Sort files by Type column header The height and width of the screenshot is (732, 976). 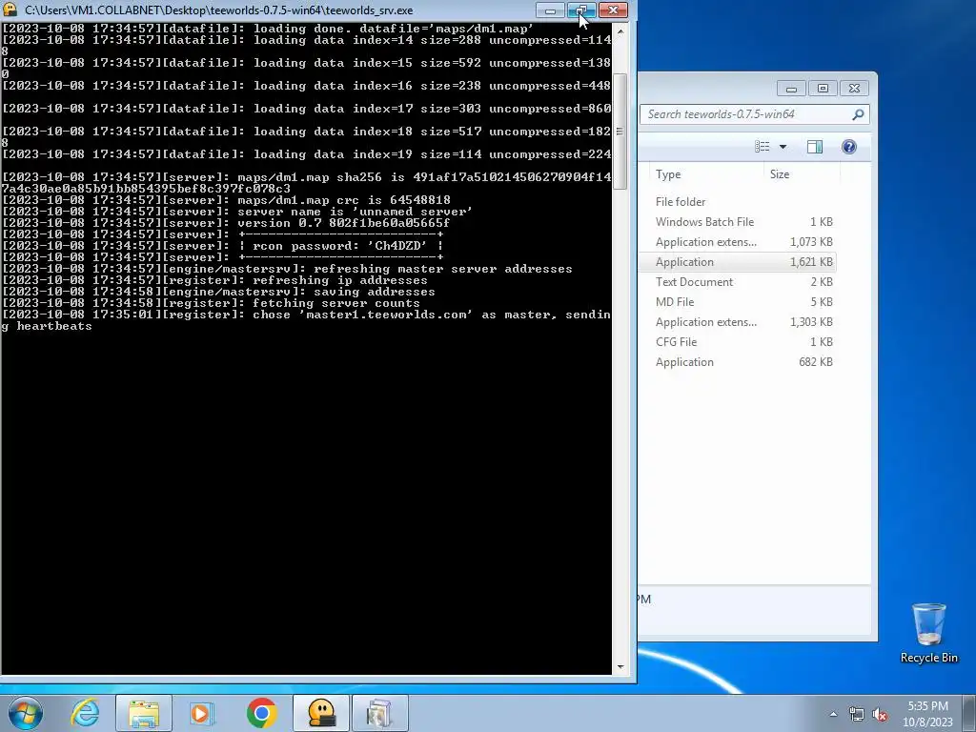tap(706, 174)
